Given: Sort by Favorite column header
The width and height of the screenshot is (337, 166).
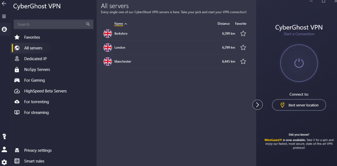Looking at the screenshot, I should [x=241, y=24].
